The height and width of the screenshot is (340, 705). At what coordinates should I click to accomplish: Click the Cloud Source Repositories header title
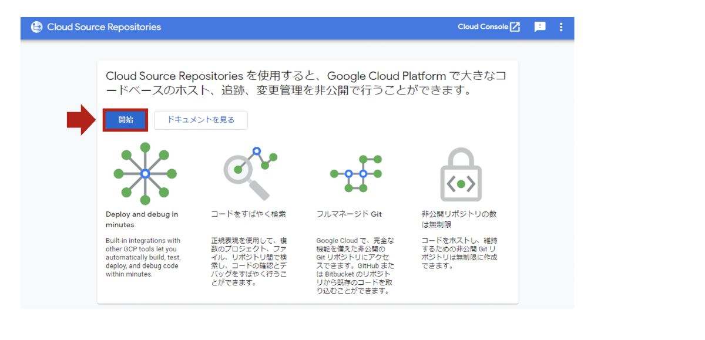(104, 27)
